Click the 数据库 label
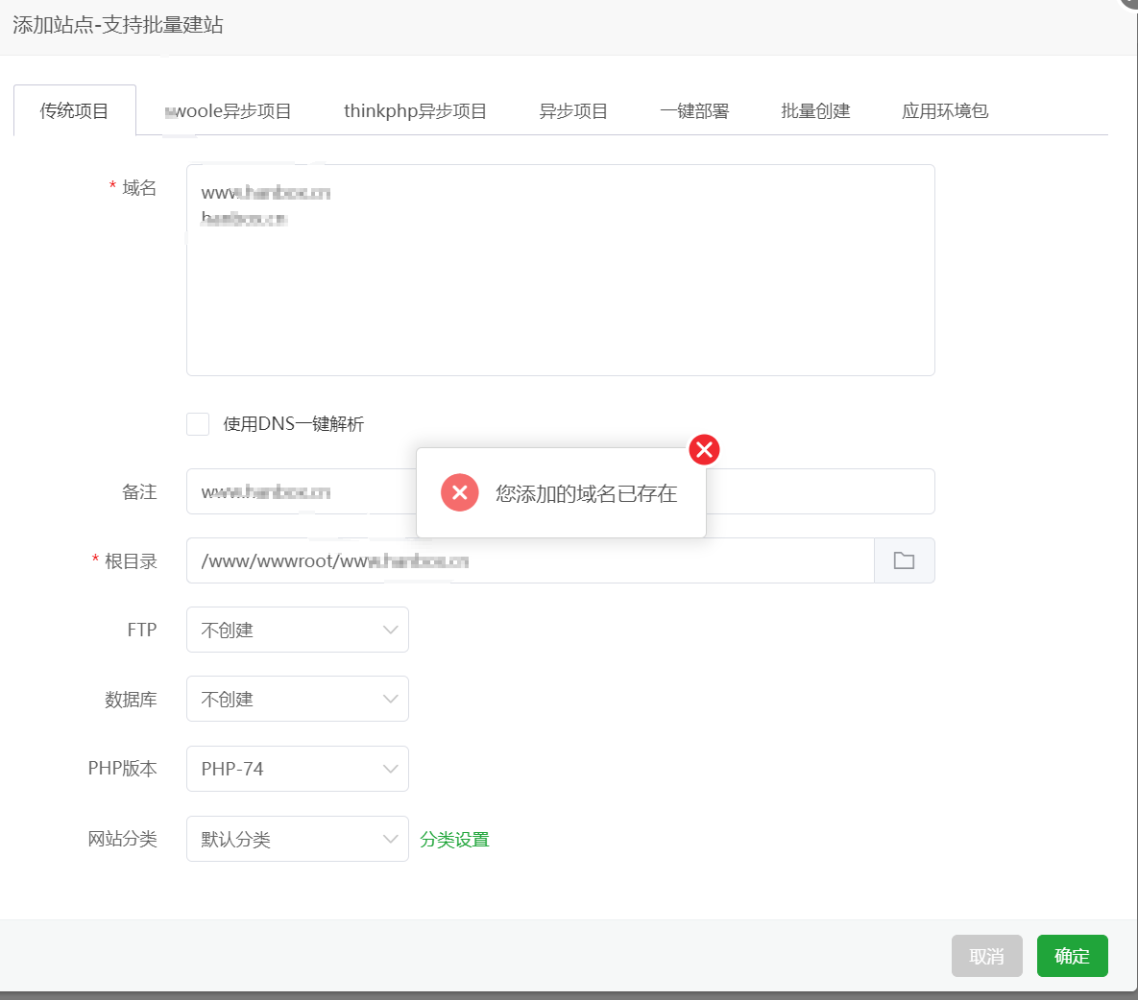The width and height of the screenshot is (1138, 1000). point(131,699)
